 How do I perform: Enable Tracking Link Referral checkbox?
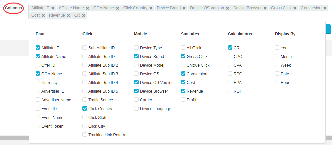coord(85,134)
